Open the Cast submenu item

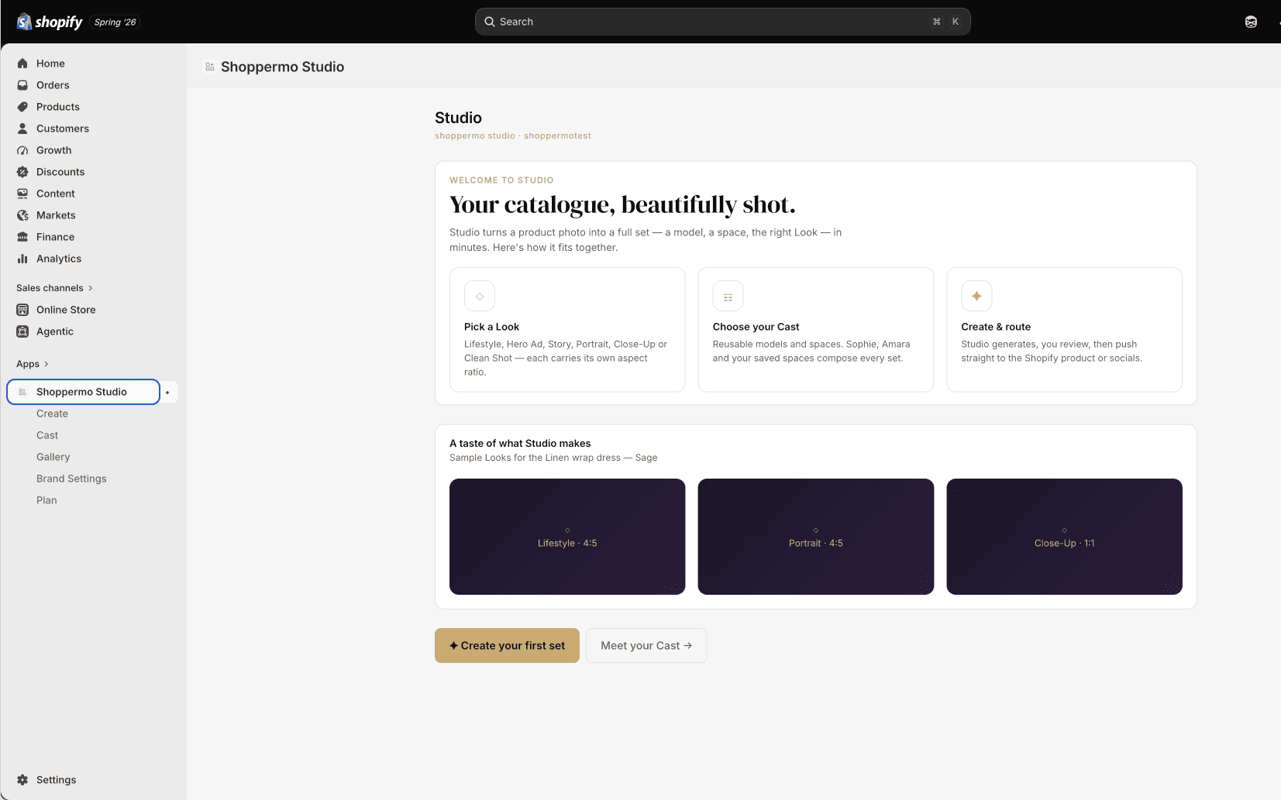pos(47,435)
